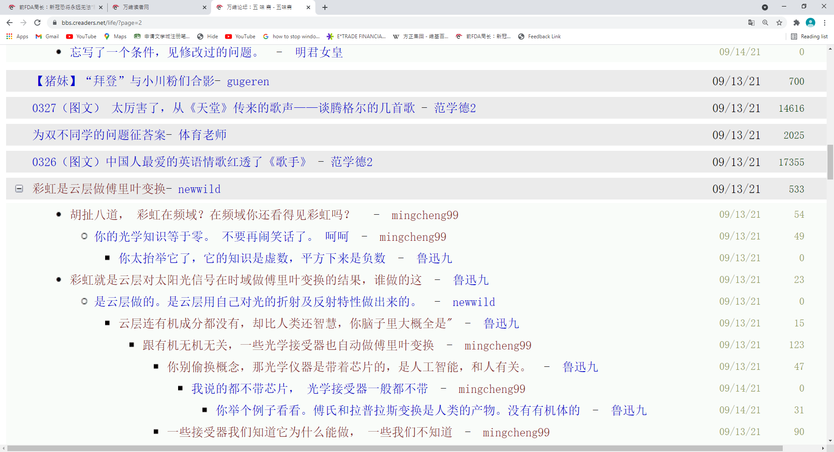834x452 pixels.
Task: Open reply 云层连有机成分都没有
Action: pos(285,324)
